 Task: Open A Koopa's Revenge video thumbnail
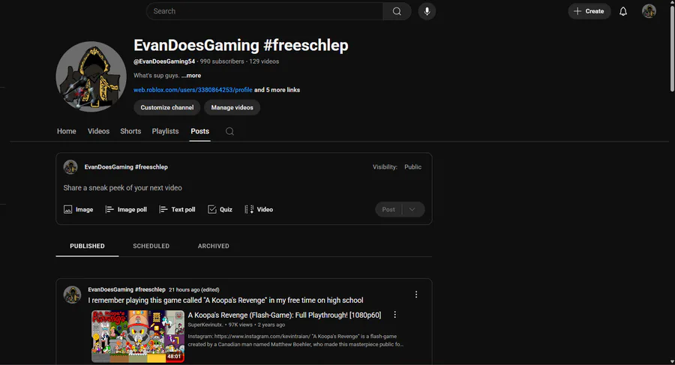click(138, 337)
